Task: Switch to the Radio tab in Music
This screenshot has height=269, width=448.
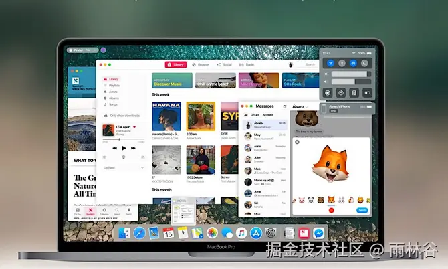Action: (247, 65)
